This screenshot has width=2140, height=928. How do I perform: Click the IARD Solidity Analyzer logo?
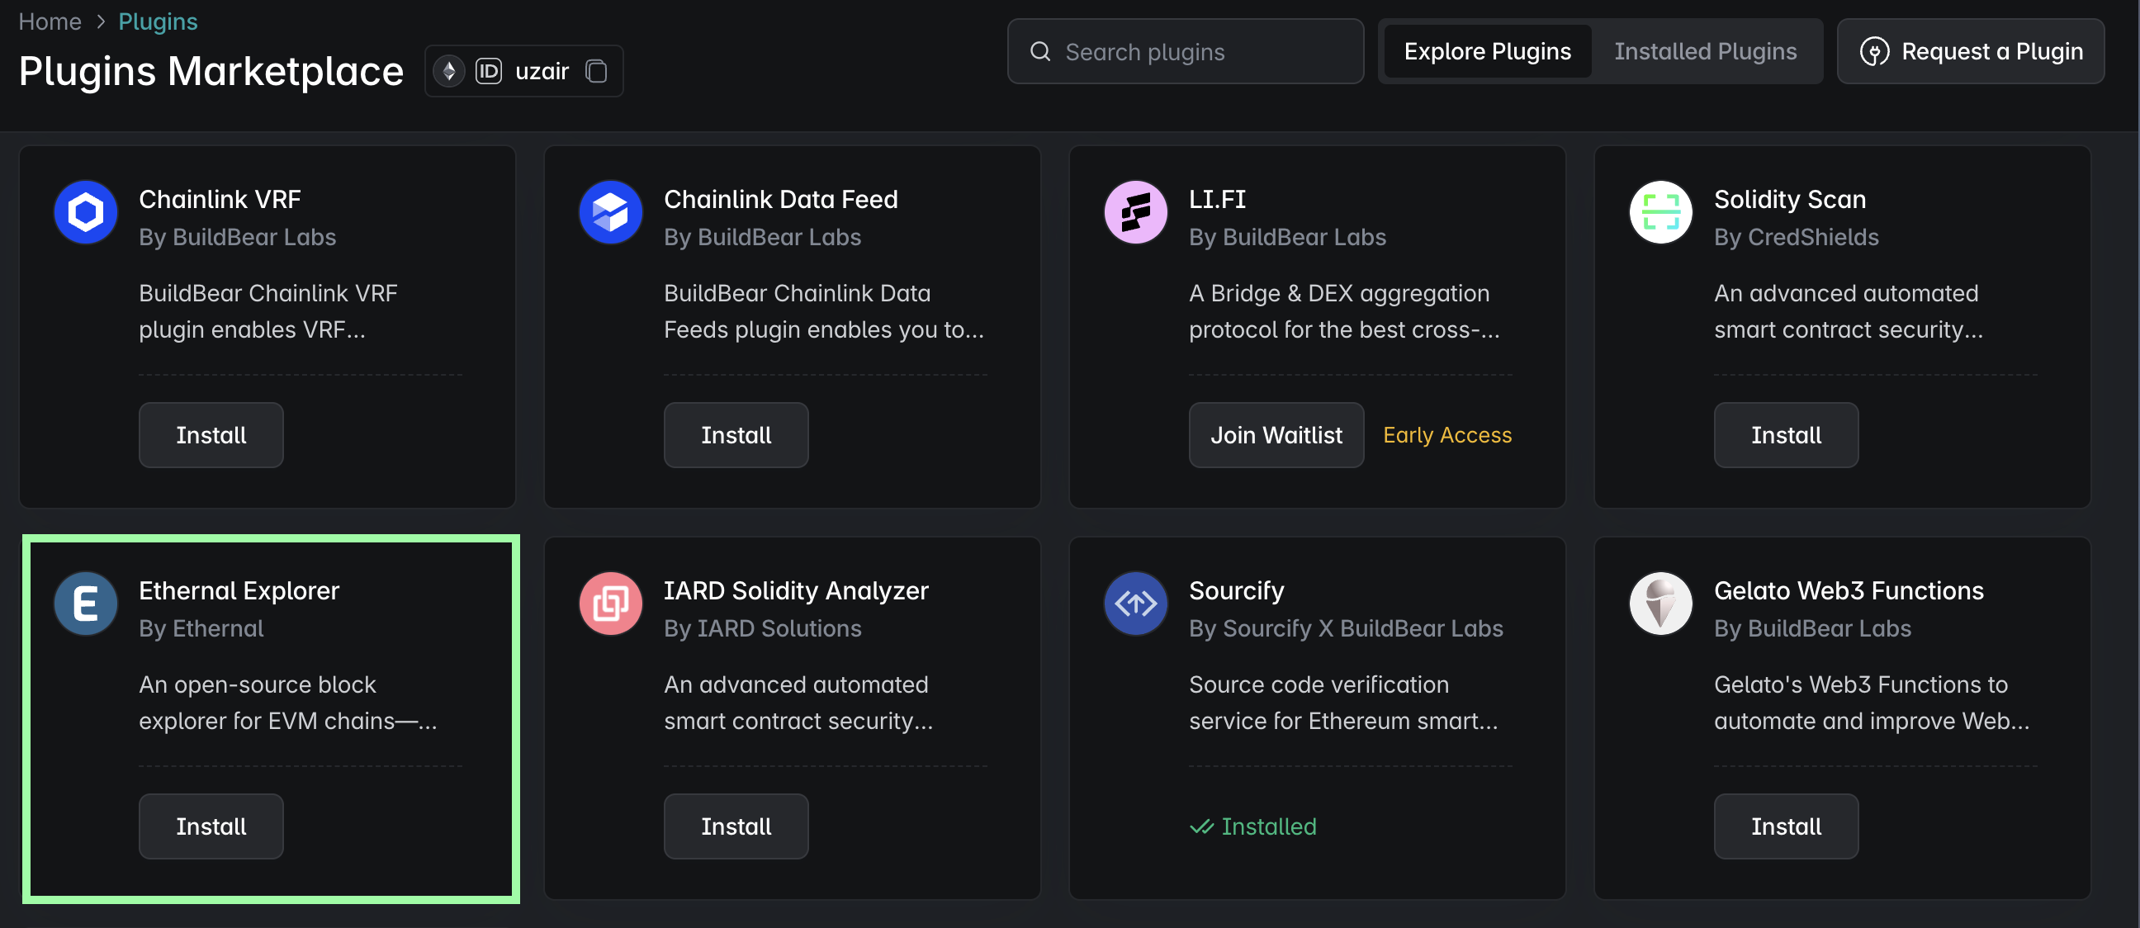coord(611,604)
